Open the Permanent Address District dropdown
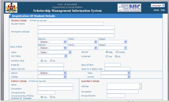The image size is (169, 102). click(x=52, y=42)
